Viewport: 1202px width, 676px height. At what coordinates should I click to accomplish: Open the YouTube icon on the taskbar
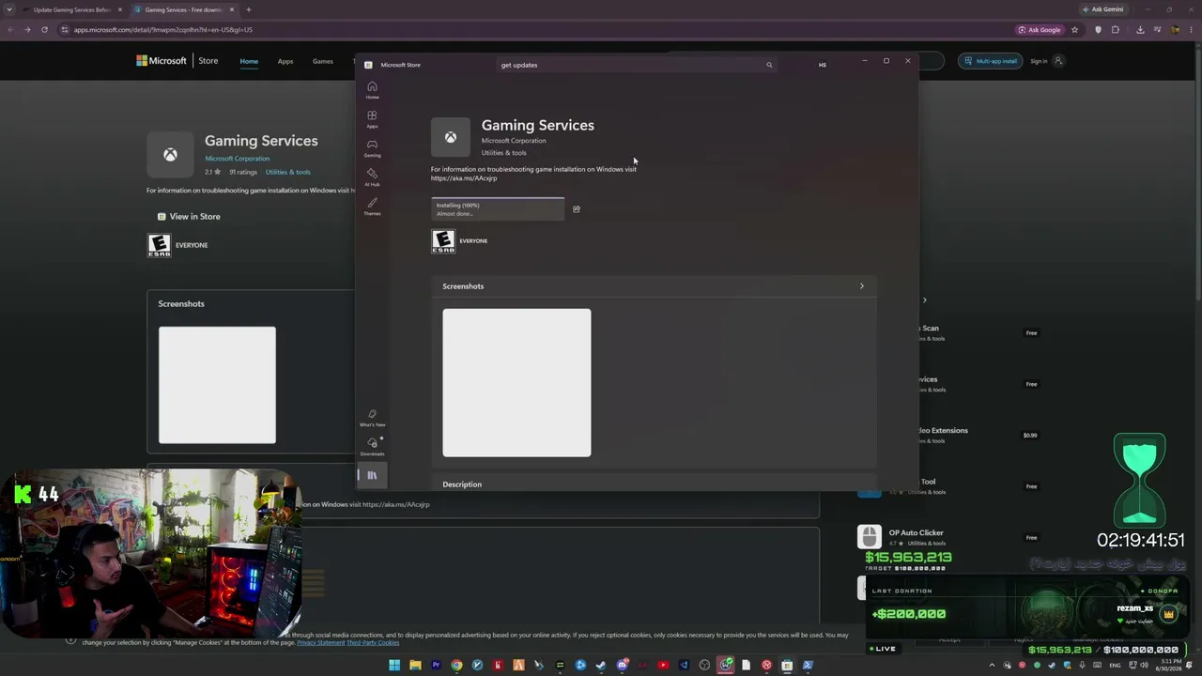click(663, 666)
